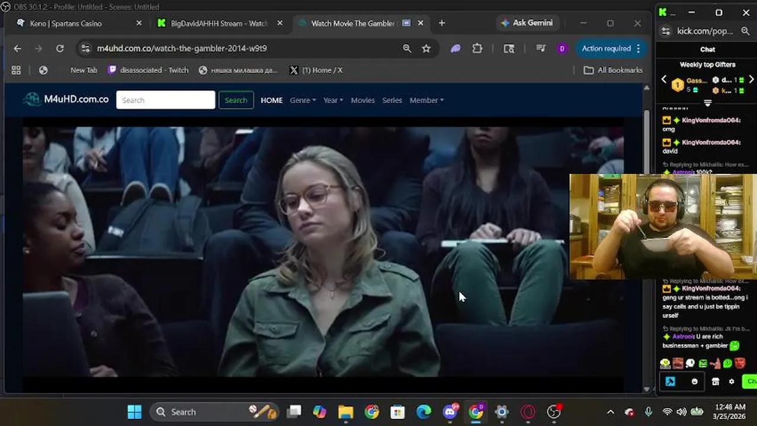This screenshot has width=757, height=426.
Task: Open zoom magnifier in Kick popup address bar
Action: (x=745, y=31)
